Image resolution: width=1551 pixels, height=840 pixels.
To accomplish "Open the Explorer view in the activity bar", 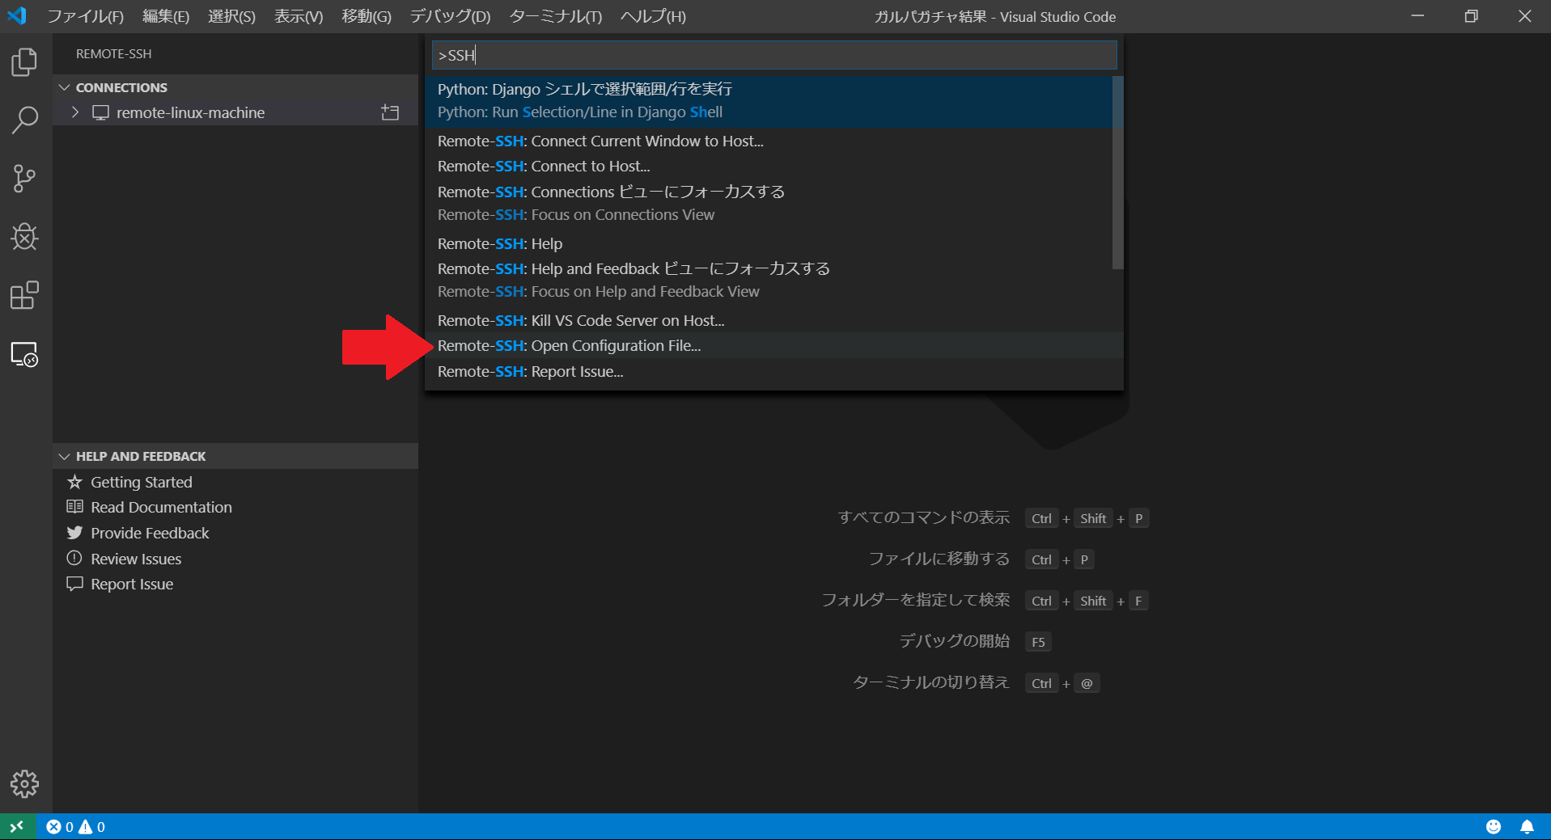I will 24,62.
